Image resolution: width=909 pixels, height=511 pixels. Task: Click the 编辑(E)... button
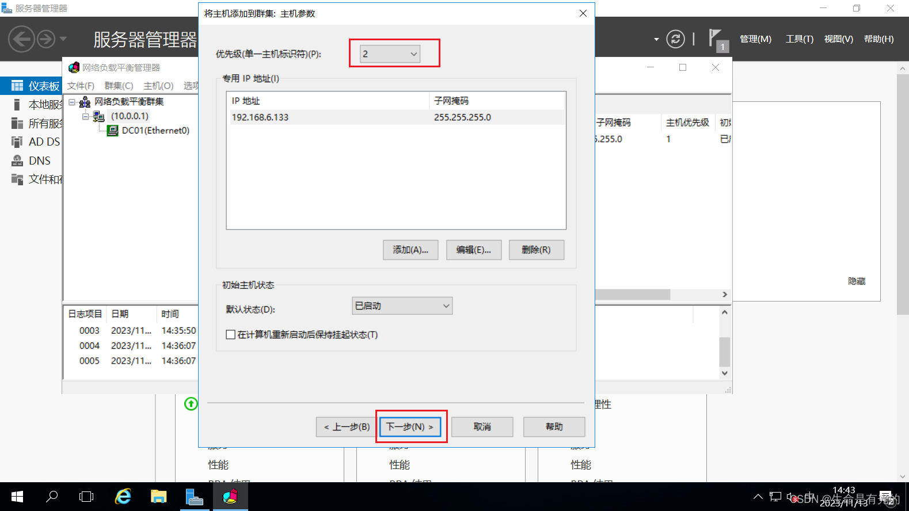(x=474, y=250)
